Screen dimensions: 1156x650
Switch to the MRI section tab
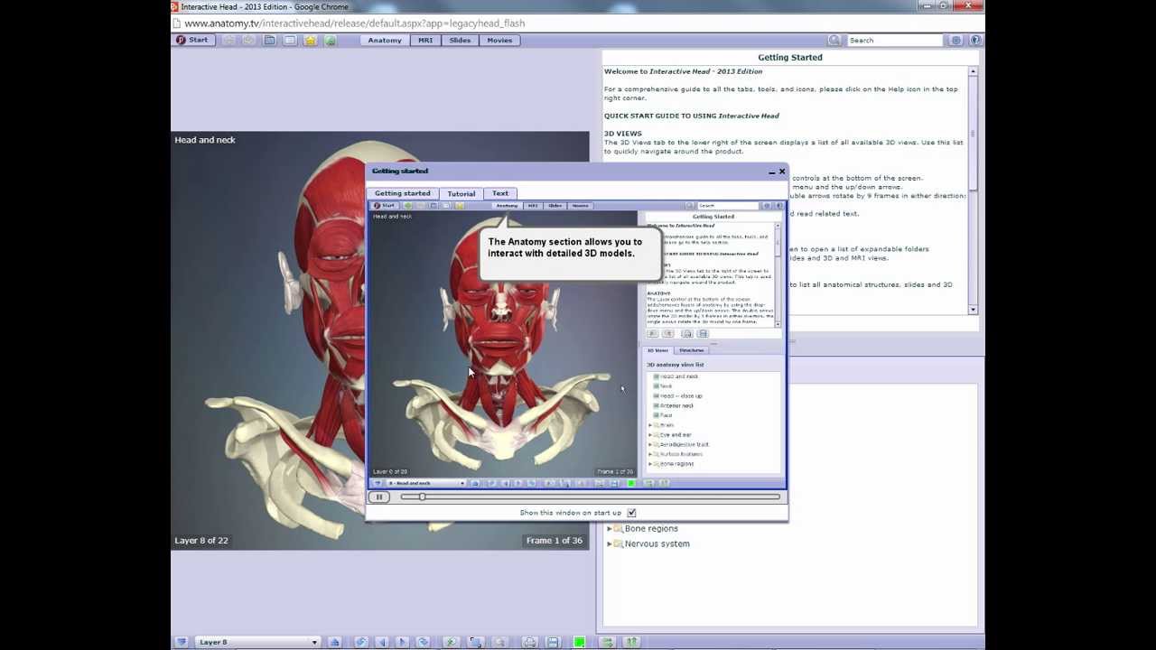coord(425,40)
